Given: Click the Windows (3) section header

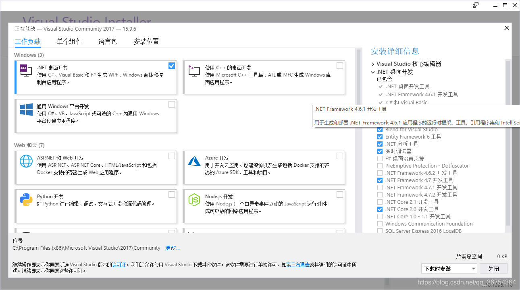Looking at the screenshot, I should pyautogui.click(x=29, y=55).
